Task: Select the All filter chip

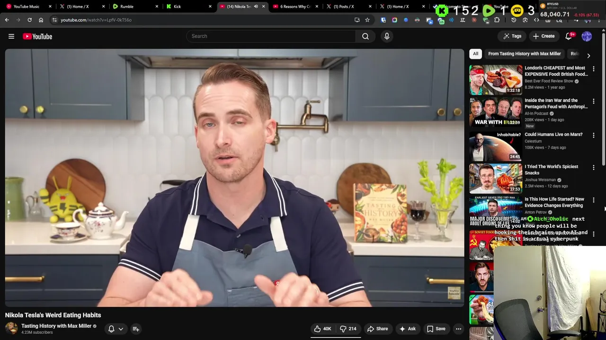Action: pos(475,54)
